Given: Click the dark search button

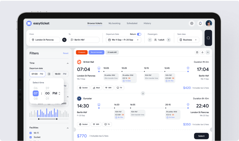Looking at the screenshot, I should 208,38.
